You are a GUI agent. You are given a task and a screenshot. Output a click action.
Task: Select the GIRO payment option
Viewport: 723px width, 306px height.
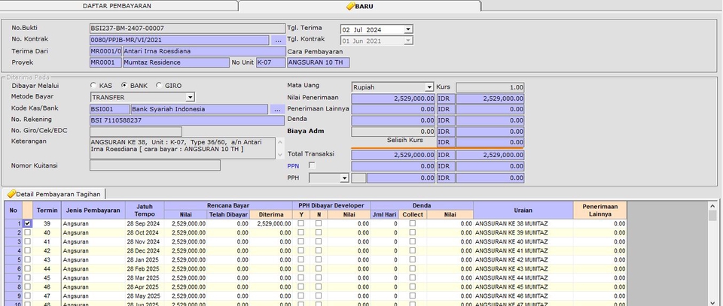pyautogui.click(x=159, y=86)
